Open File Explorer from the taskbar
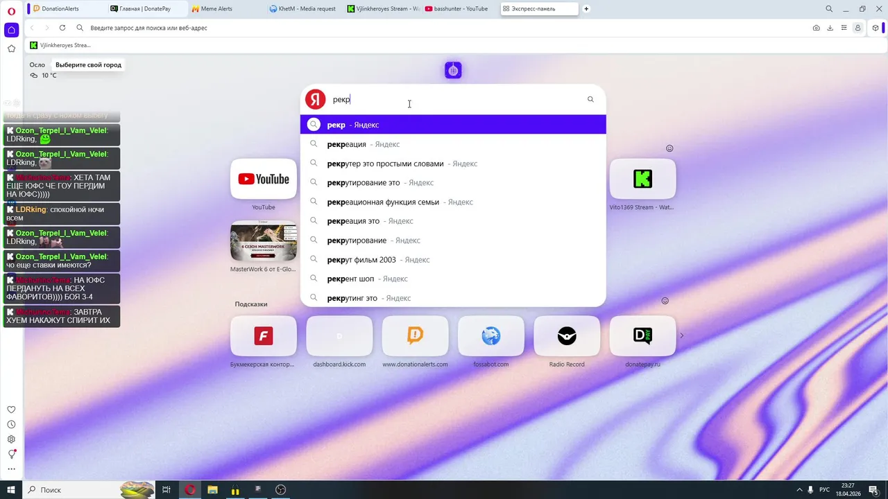 pos(212,489)
